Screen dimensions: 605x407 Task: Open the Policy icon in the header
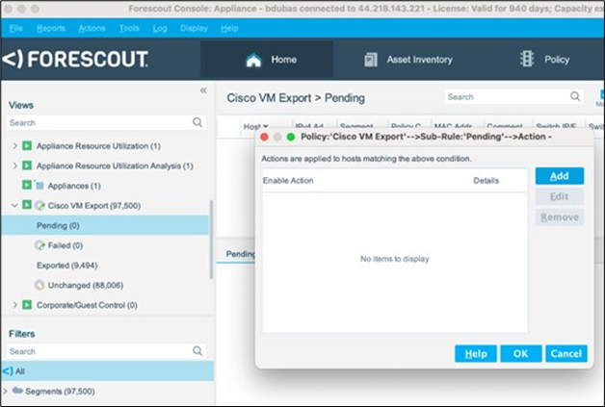527,59
